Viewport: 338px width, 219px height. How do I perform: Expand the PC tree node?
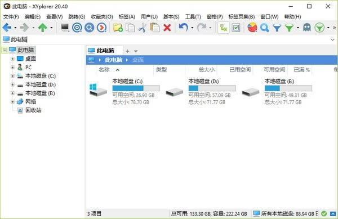(12, 68)
